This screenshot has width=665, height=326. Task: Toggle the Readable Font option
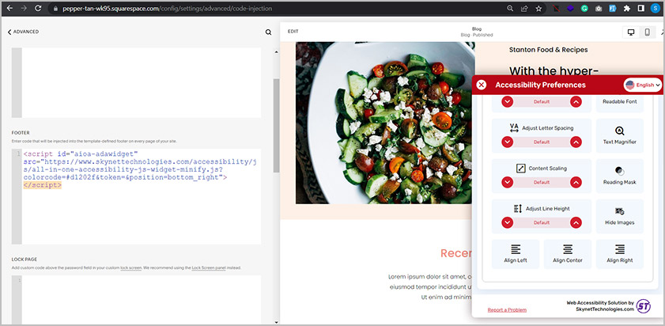click(x=620, y=102)
